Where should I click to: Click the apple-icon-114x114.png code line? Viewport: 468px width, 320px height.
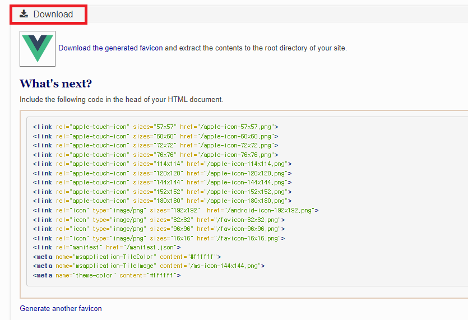[x=163, y=164]
